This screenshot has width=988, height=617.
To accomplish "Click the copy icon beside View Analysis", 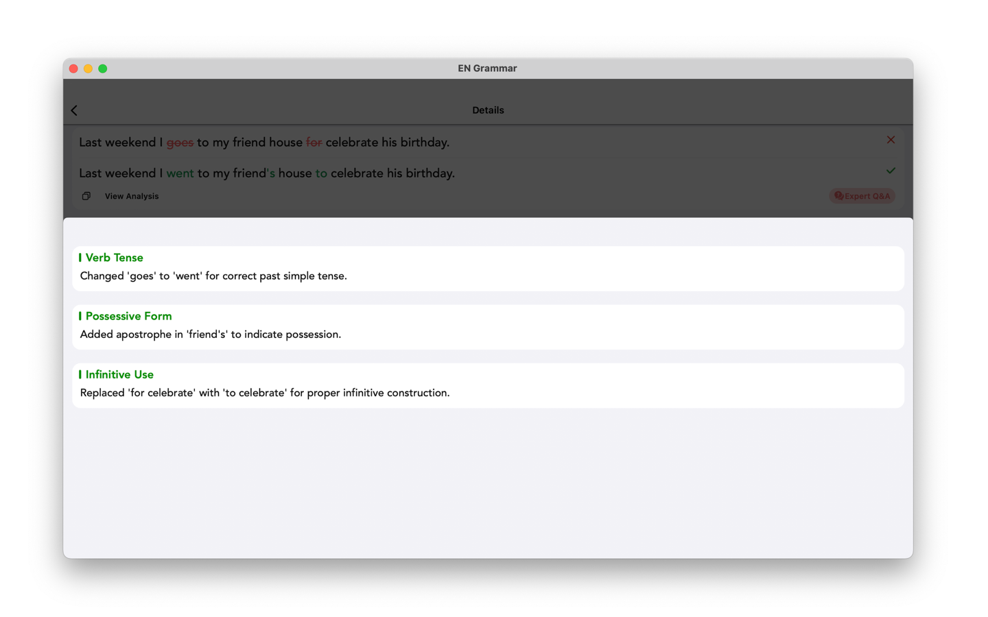I will 86,196.
